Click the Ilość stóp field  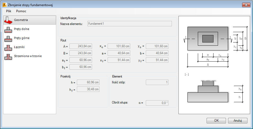pyautogui.click(x=157, y=82)
